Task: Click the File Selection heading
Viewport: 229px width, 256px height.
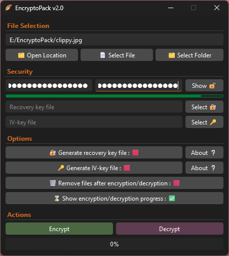Action: tap(28, 26)
